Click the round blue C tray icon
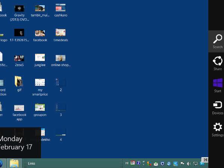This screenshot has height=168, width=224. [162, 164]
